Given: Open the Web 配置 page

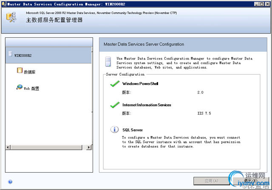Looking at the screenshot, I should pyautogui.click(x=31, y=88).
